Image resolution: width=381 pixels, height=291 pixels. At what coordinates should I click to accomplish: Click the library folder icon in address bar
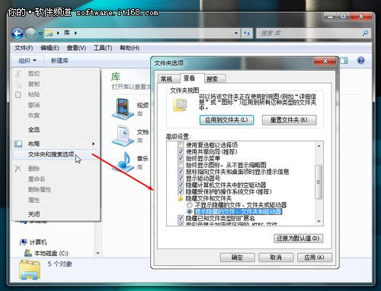49,33
